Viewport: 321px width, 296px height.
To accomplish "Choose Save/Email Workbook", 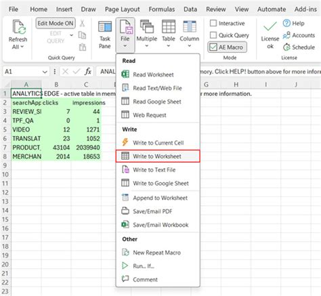I will click(x=158, y=225).
